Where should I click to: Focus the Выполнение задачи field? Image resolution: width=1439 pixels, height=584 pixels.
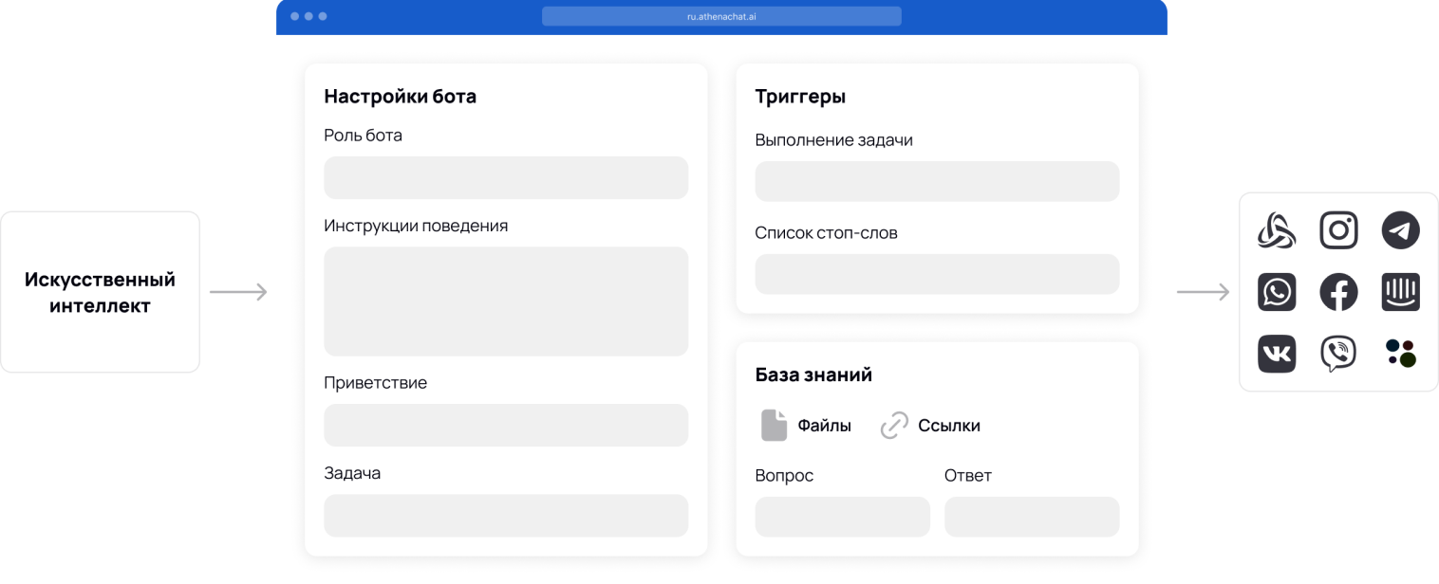(x=936, y=181)
